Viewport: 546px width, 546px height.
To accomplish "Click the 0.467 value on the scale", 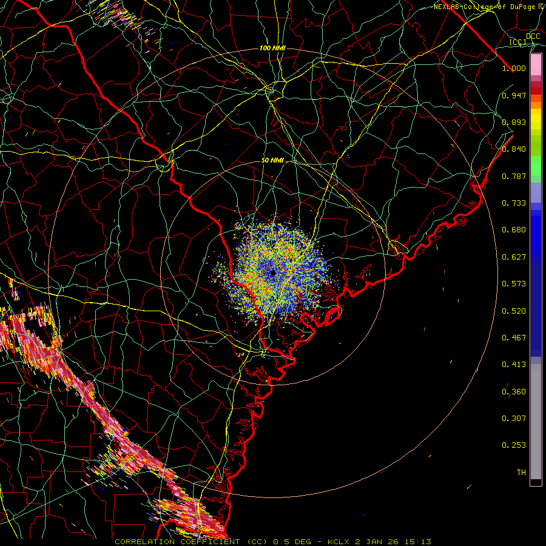I will [x=514, y=337].
